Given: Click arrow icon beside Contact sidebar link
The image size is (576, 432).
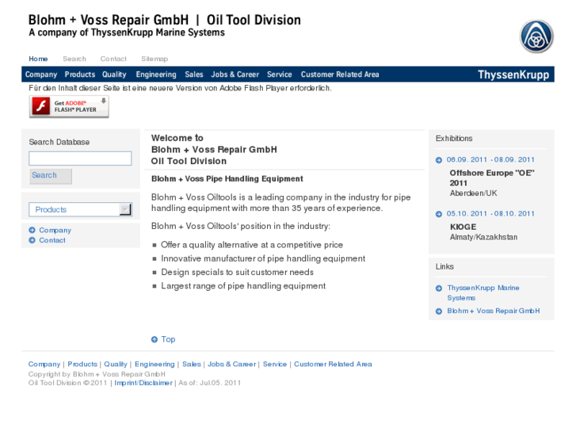Looking at the screenshot, I should (32, 240).
